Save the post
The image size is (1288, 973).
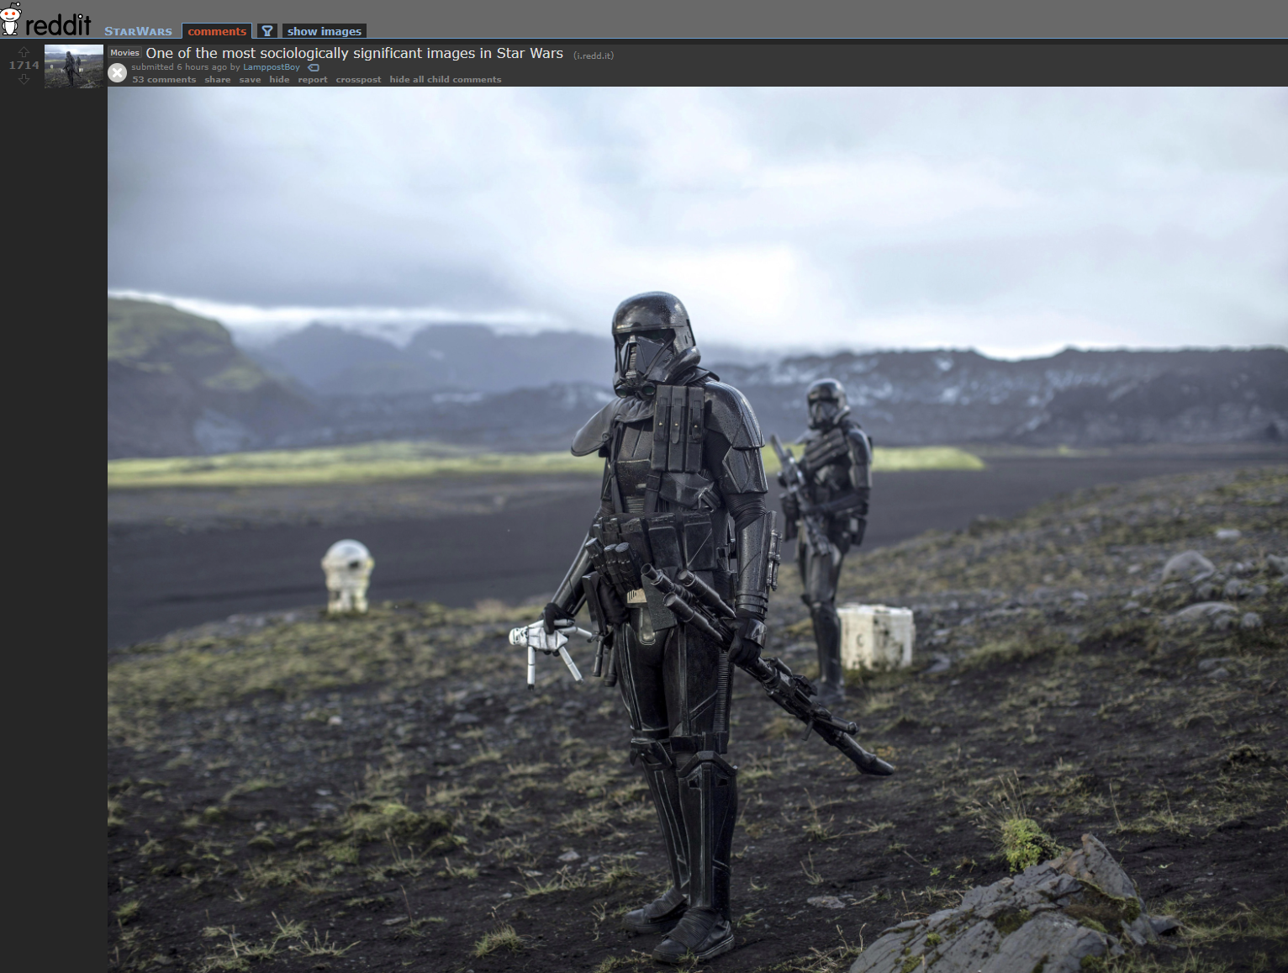(250, 80)
